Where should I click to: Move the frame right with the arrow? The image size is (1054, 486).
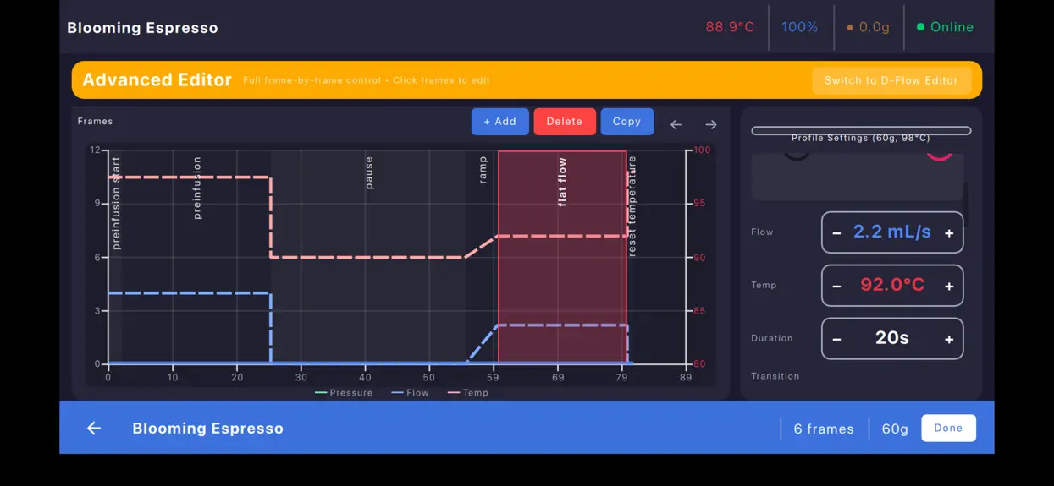pyautogui.click(x=711, y=124)
